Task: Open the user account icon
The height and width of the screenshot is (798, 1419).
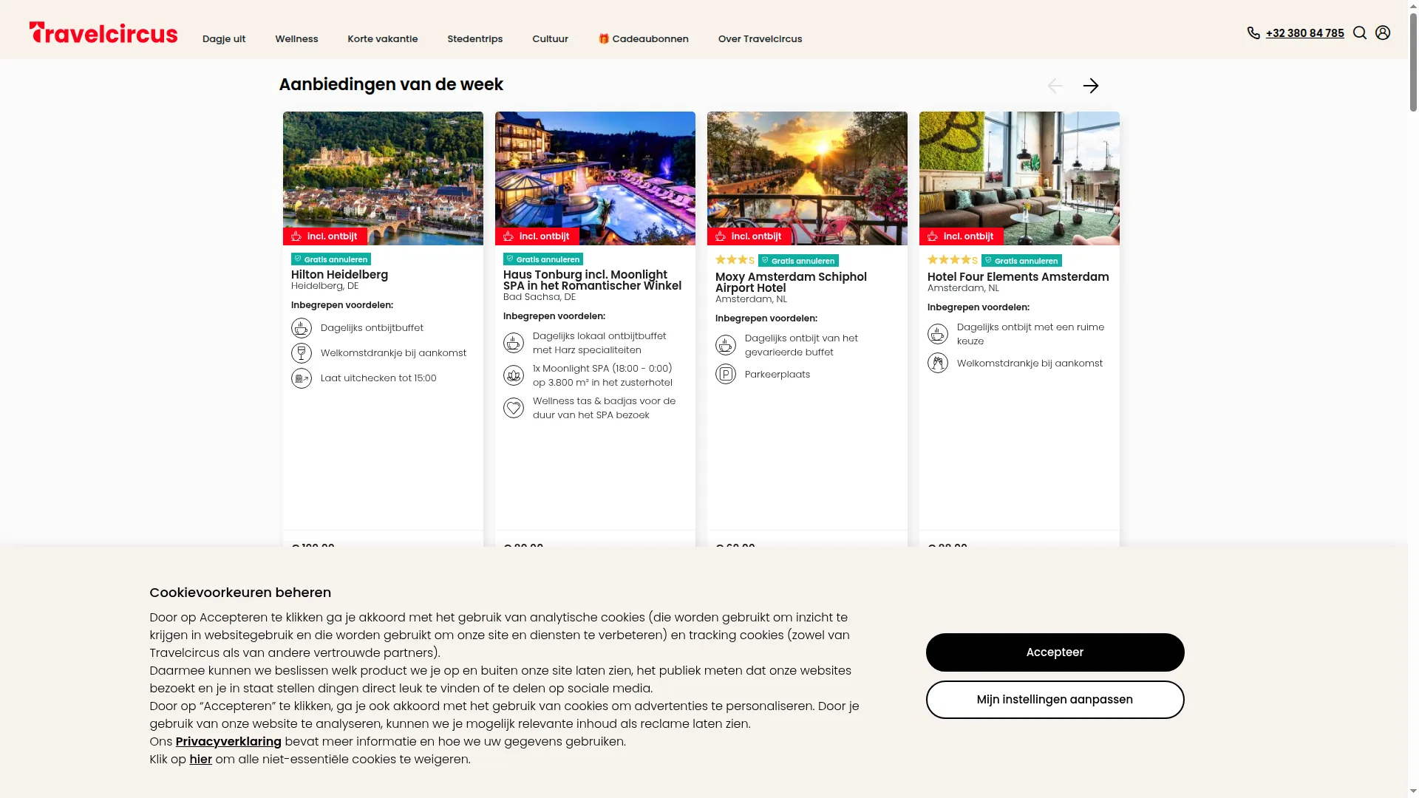Action: coord(1383,33)
